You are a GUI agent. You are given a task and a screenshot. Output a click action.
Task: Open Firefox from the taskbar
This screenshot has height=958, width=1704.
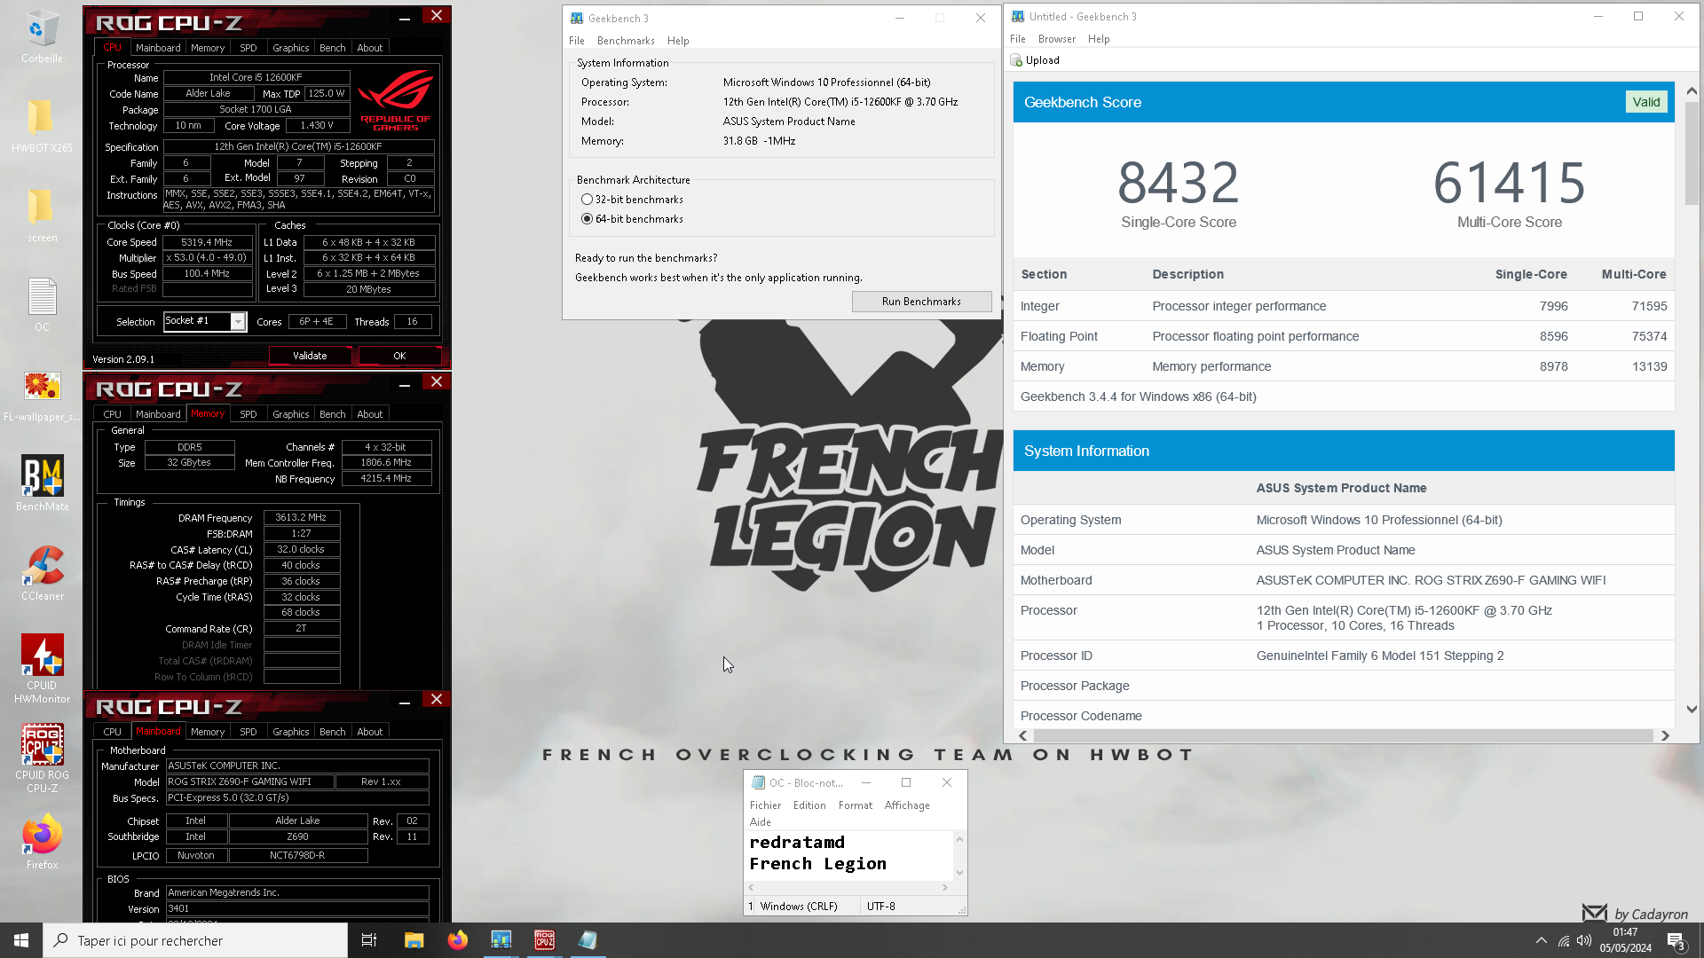(x=457, y=940)
